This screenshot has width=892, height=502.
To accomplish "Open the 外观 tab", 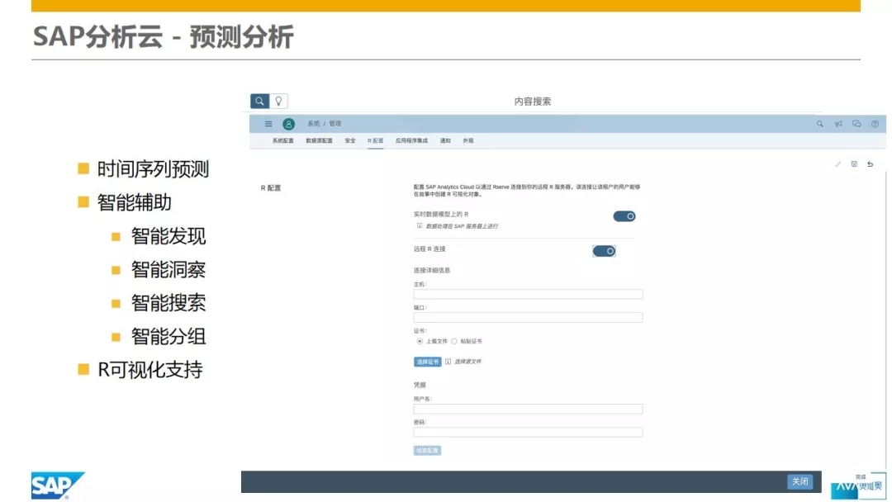I will [x=467, y=141].
